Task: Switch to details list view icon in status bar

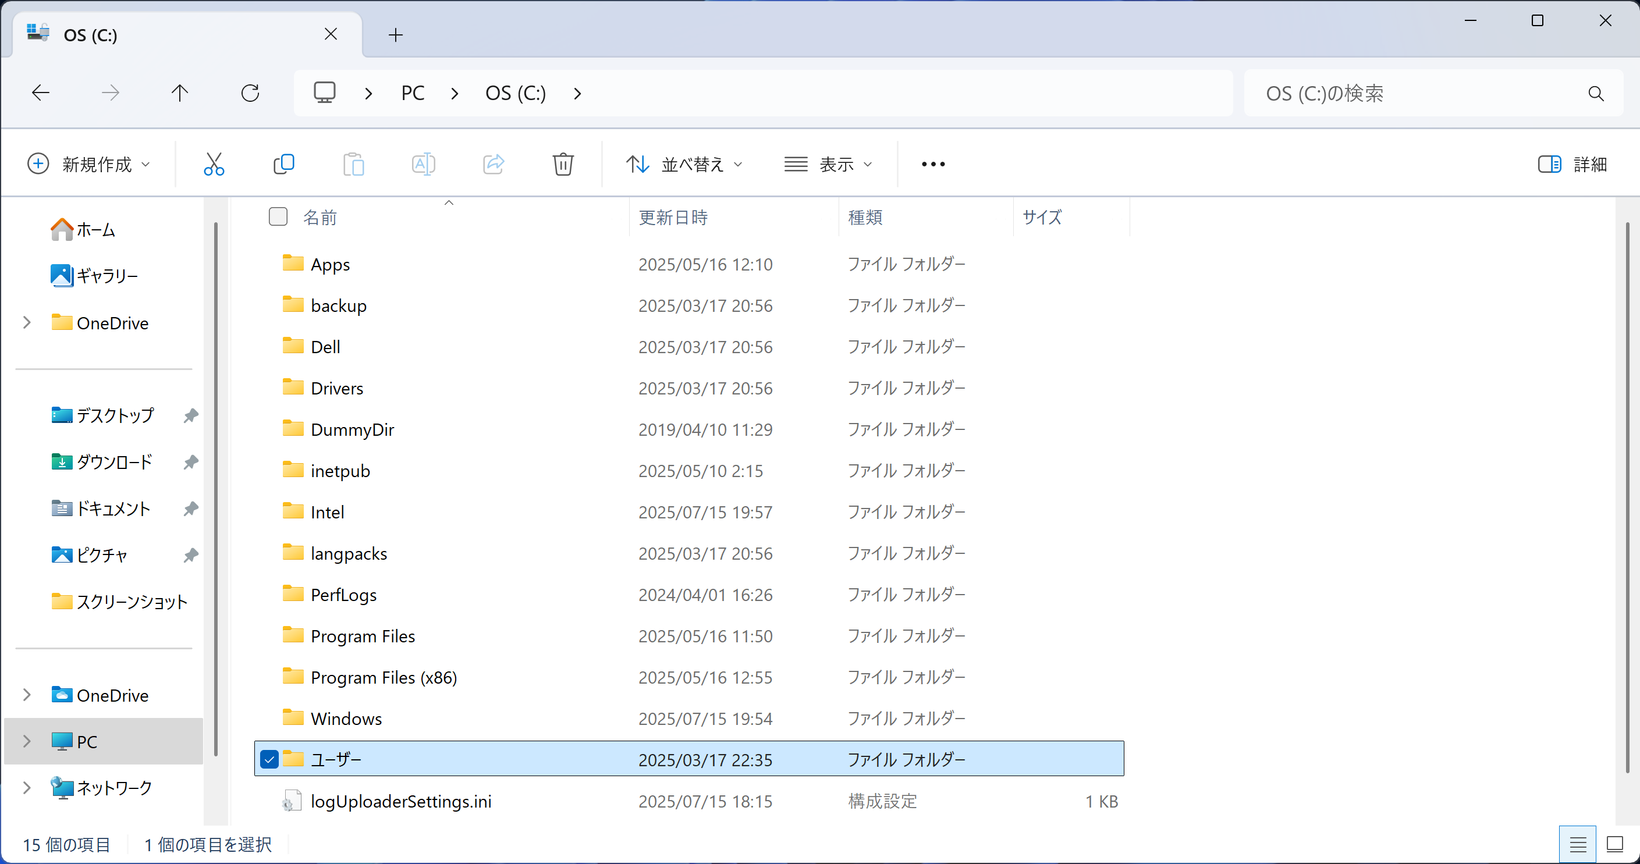Action: coord(1578,844)
